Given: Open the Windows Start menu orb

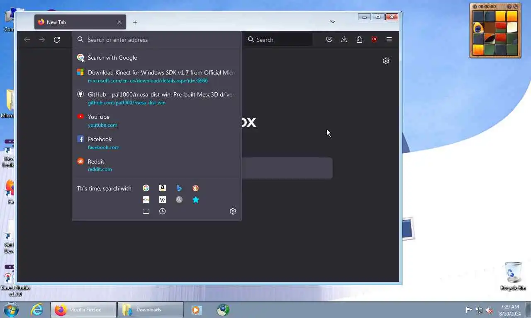Looking at the screenshot, I should coord(11,310).
